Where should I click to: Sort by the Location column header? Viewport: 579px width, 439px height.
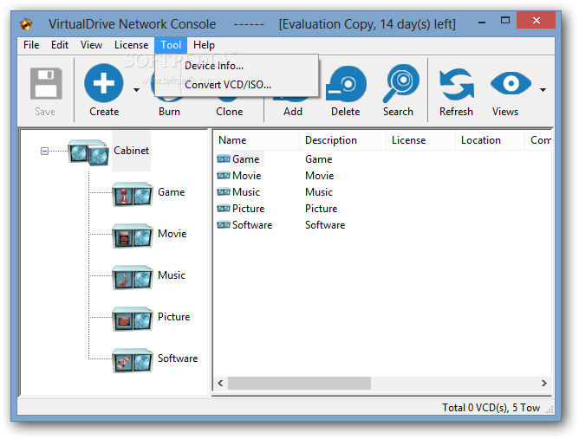coord(490,140)
